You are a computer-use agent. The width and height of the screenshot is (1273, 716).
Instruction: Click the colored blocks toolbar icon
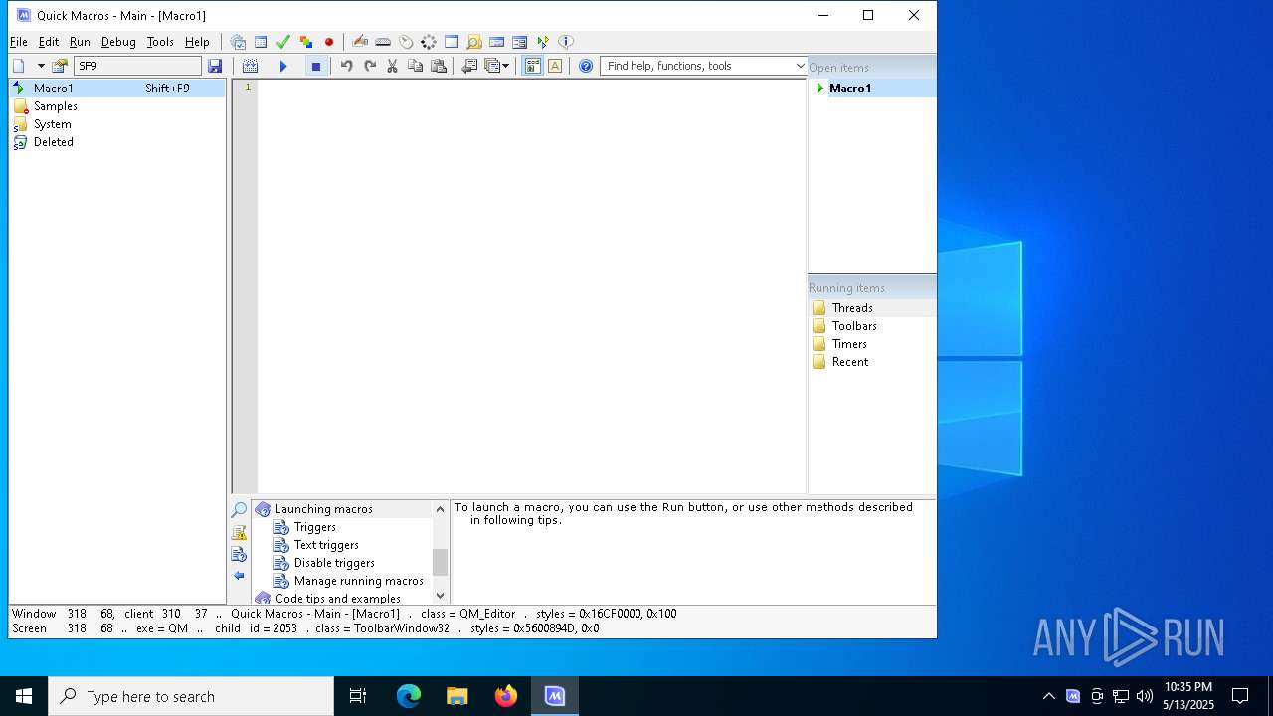pyautogui.click(x=305, y=42)
